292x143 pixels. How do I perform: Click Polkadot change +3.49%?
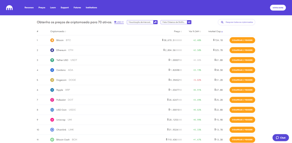pyautogui.click(x=197, y=100)
